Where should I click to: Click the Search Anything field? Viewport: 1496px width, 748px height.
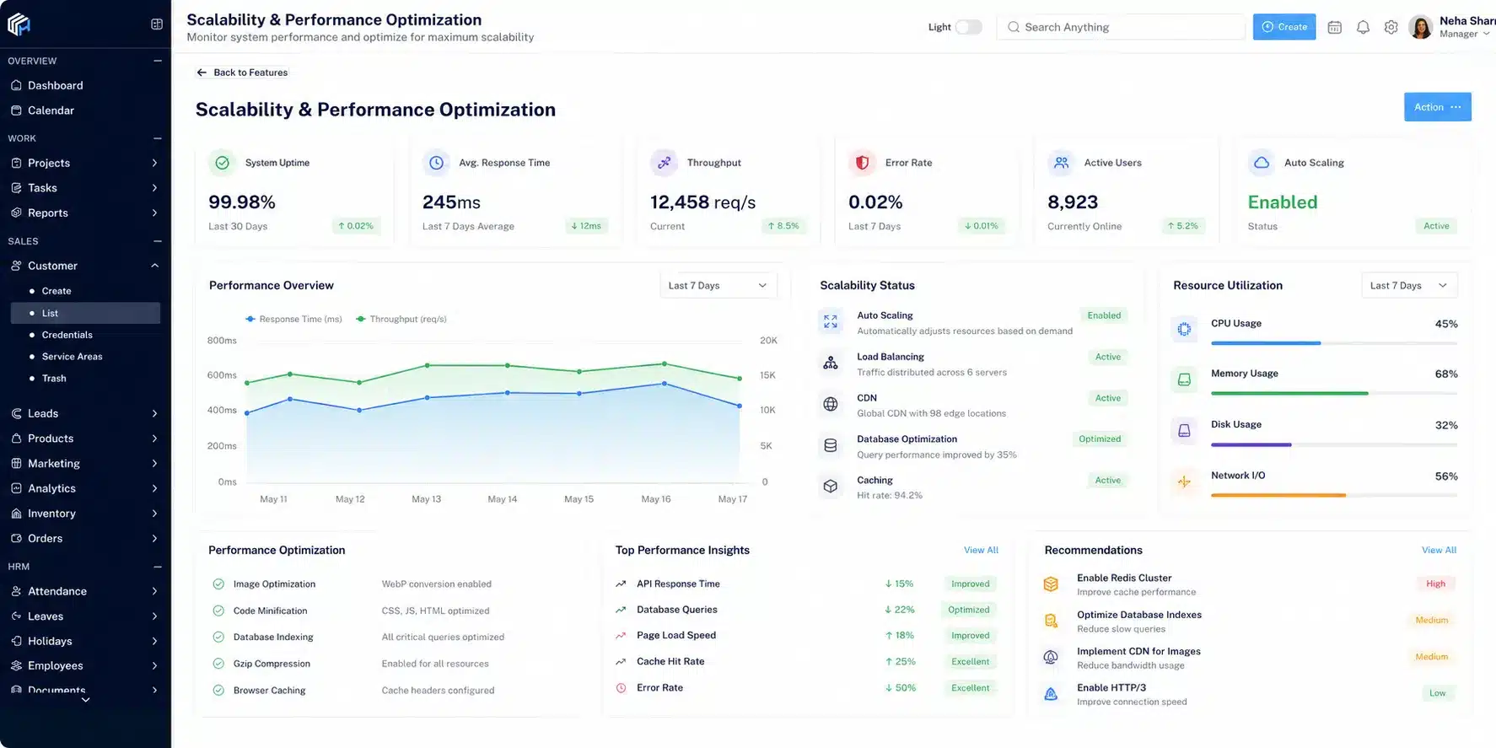coord(1121,27)
